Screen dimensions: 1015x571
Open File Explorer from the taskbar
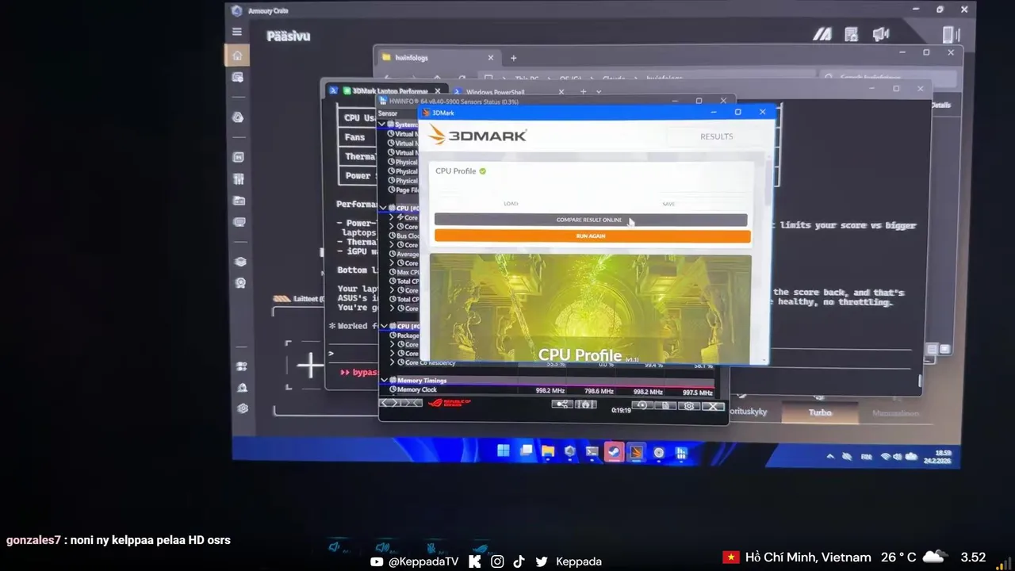[548, 452]
